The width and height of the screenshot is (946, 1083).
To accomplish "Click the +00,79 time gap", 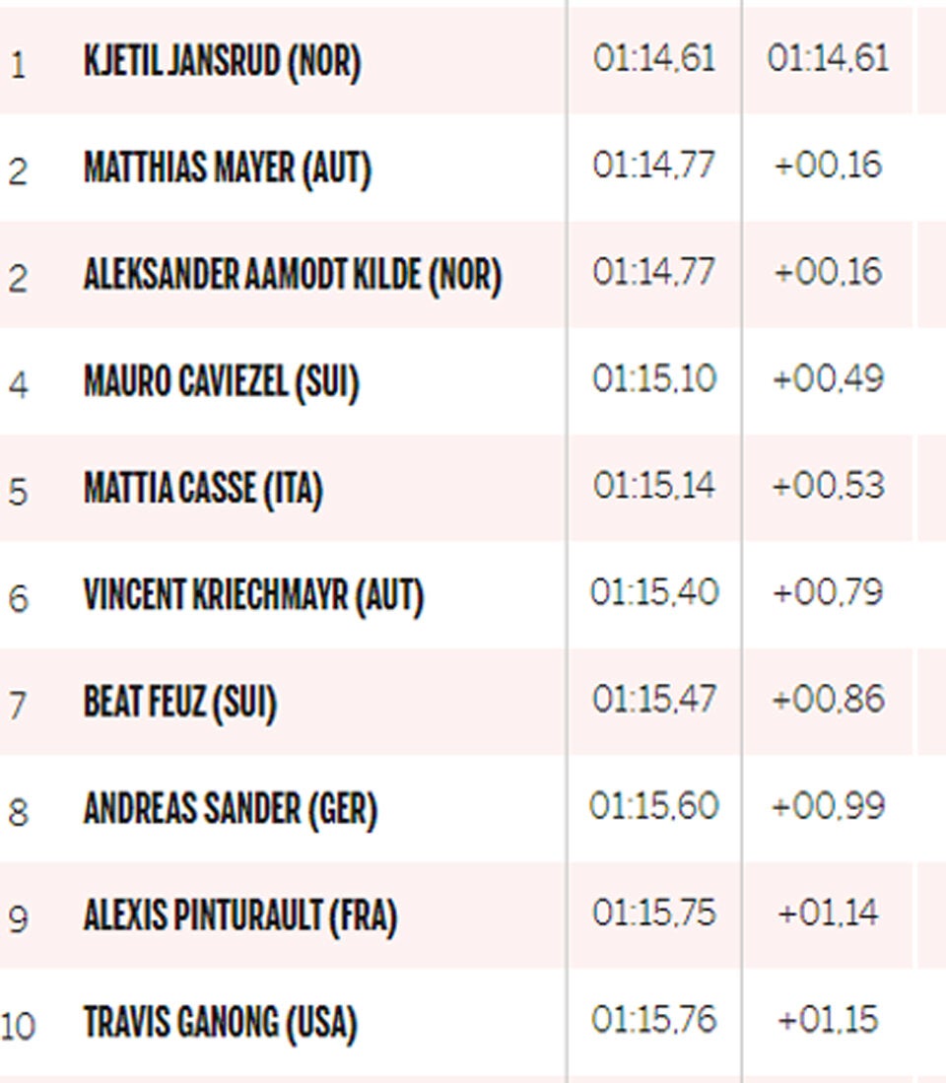I will (x=828, y=592).
